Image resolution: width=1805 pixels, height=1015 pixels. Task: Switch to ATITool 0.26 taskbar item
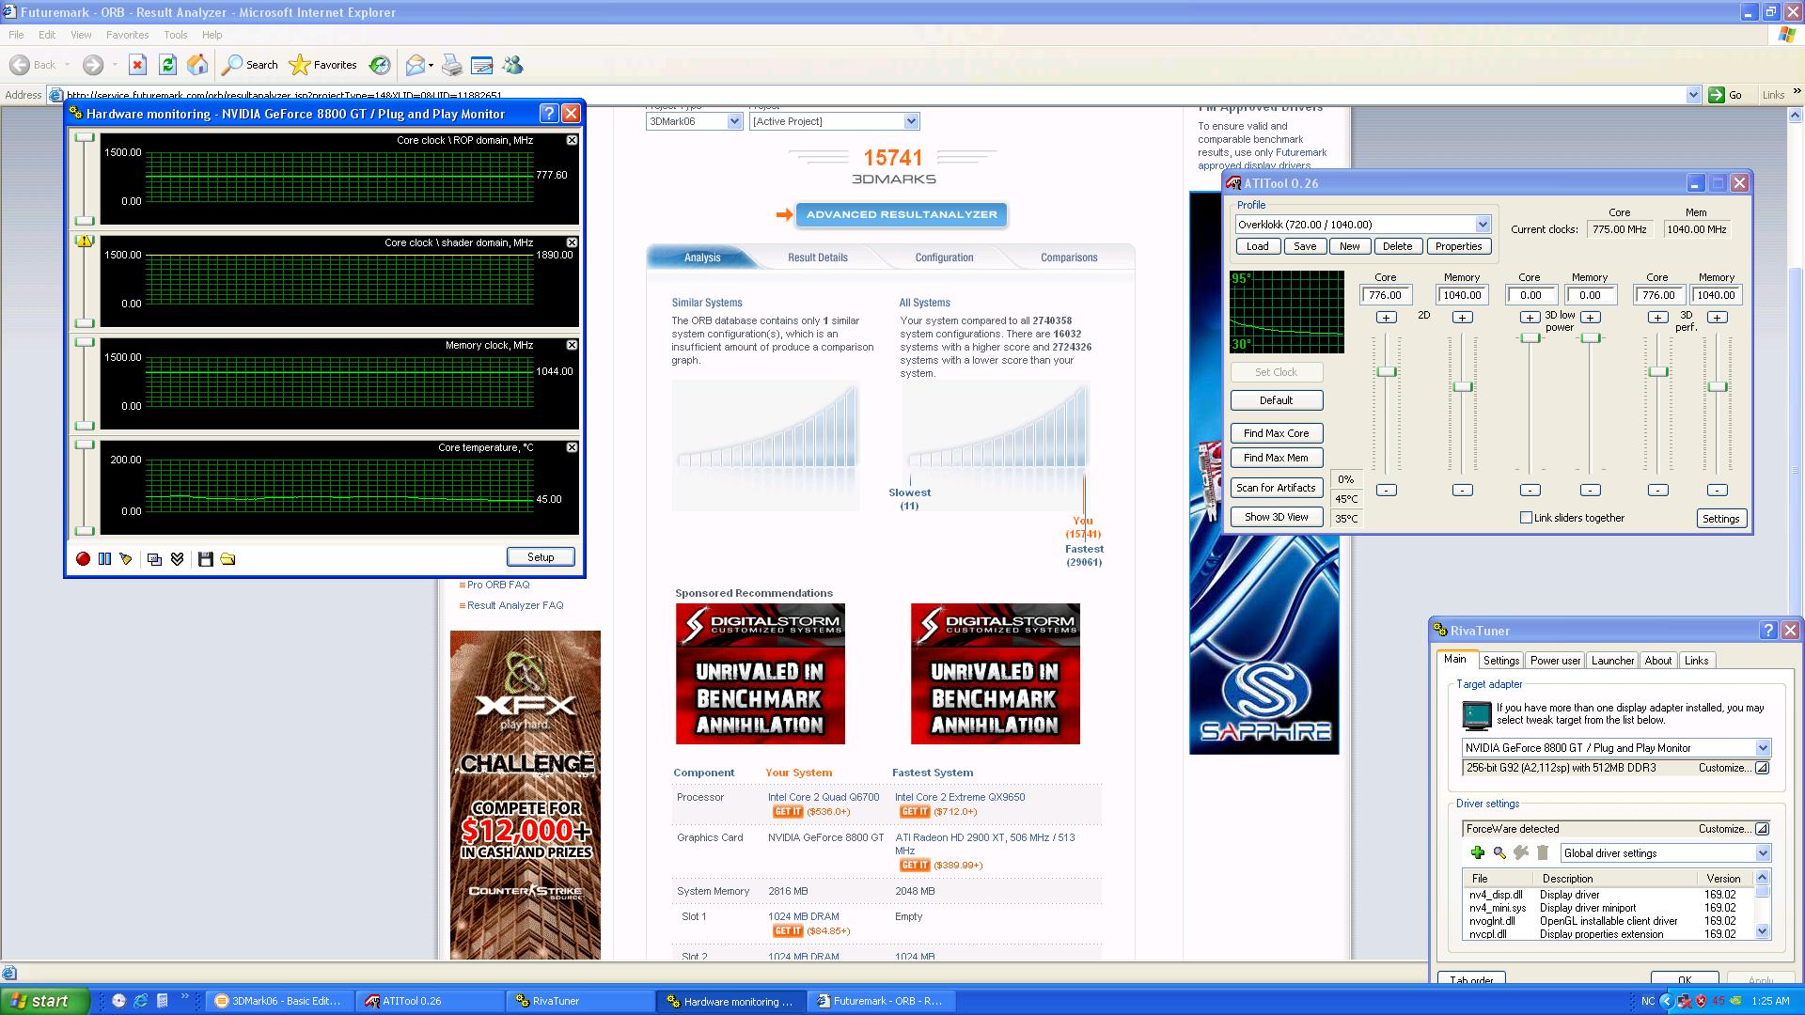click(430, 1001)
